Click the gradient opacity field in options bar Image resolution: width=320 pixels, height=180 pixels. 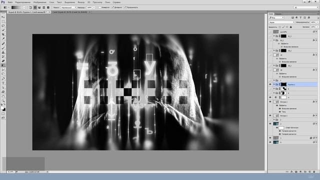pos(89,7)
